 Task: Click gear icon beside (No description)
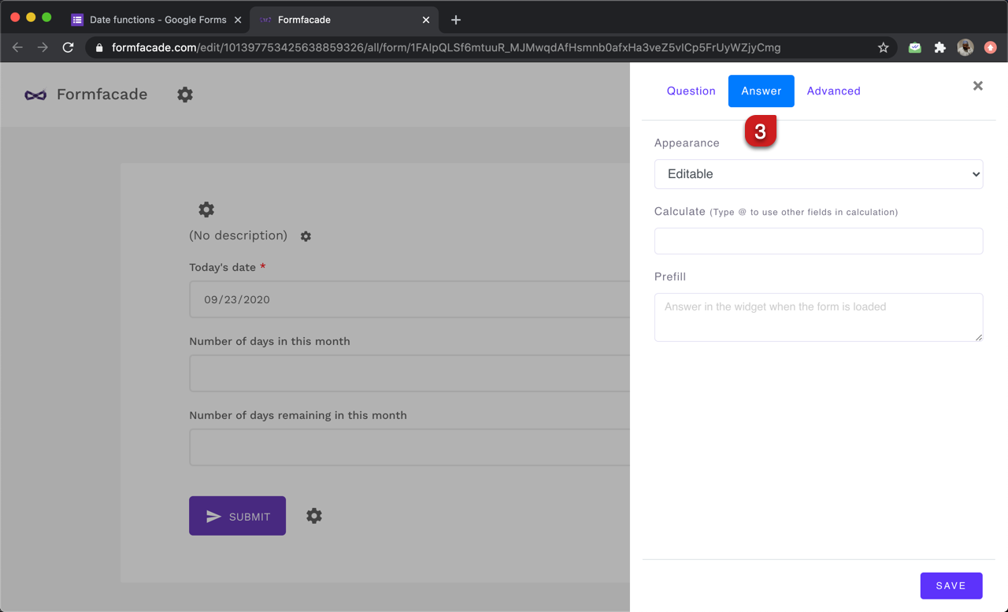pos(306,236)
